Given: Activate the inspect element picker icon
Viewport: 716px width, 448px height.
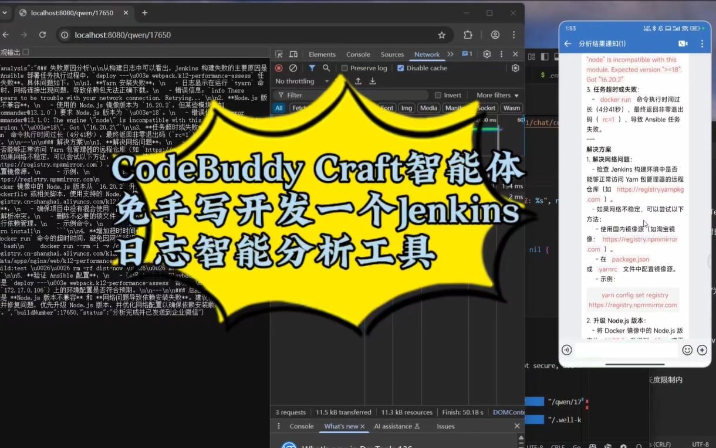Looking at the screenshot, I should [279, 54].
